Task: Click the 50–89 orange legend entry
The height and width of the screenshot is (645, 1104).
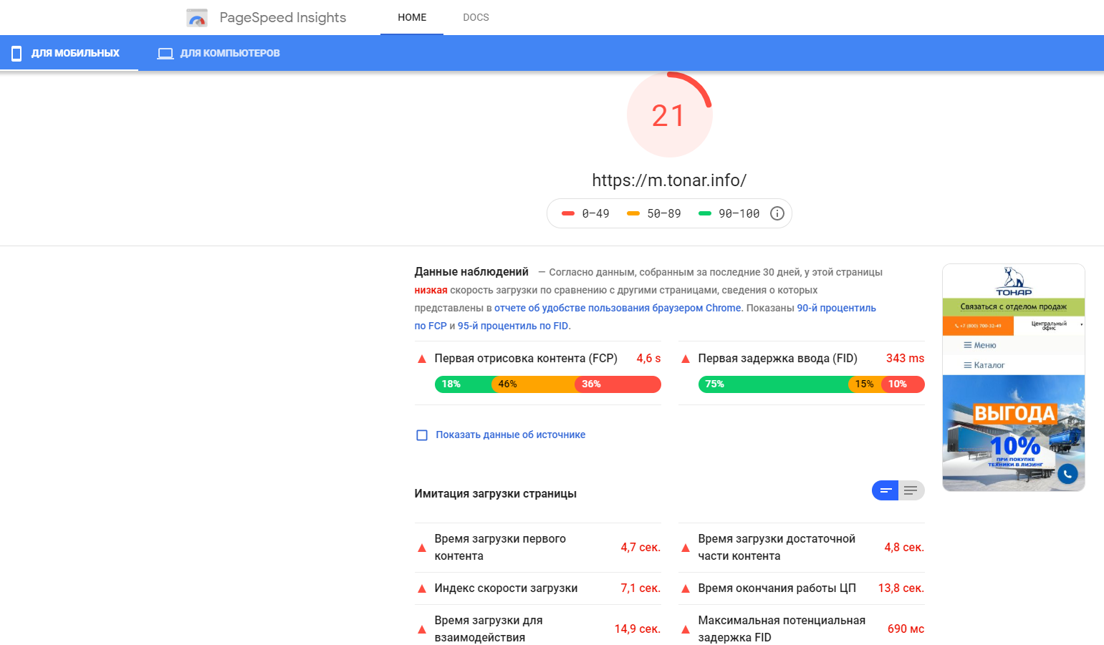Action: [x=653, y=213]
